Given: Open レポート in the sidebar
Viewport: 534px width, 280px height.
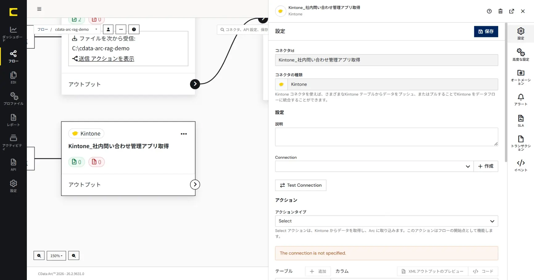Looking at the screenshot, I should [13, 120].
